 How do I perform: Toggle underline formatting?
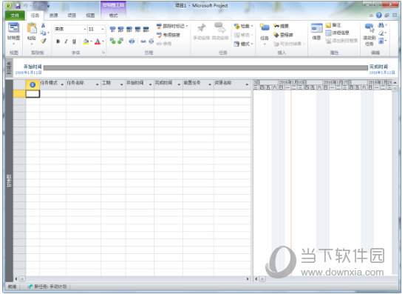tap(75, 41)
